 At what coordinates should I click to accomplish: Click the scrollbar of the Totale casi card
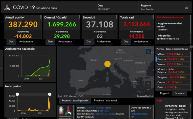pos(153,17)
